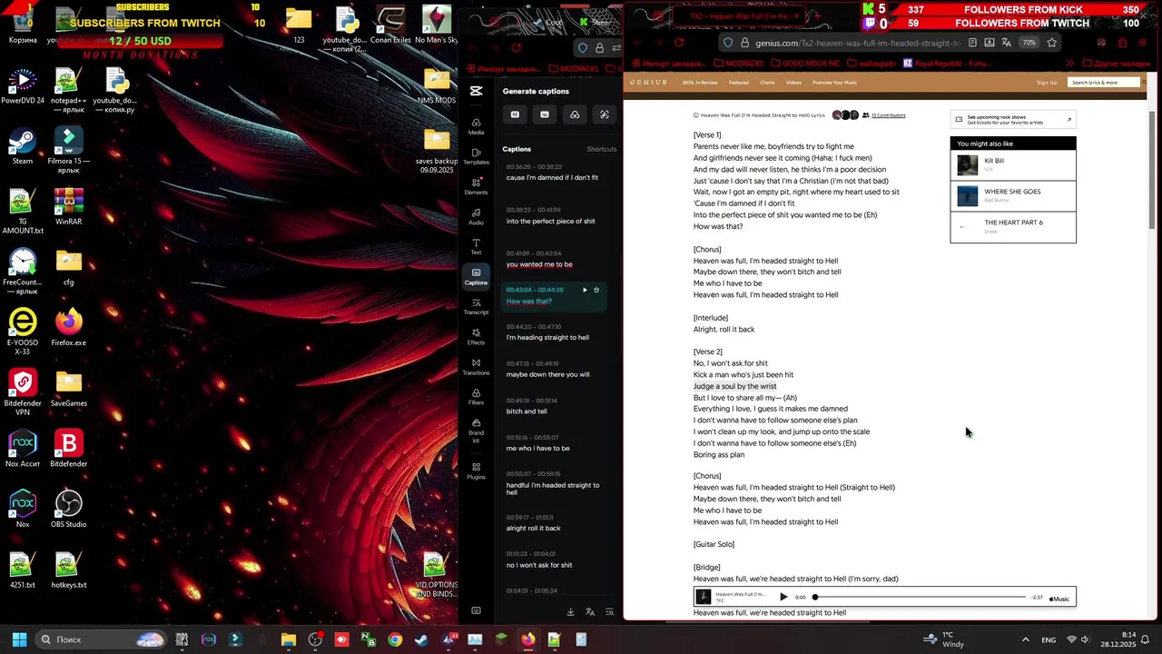Select caption 'maybe down there you will'
Screen dimensions: 1162x654
tap(547, 374)
